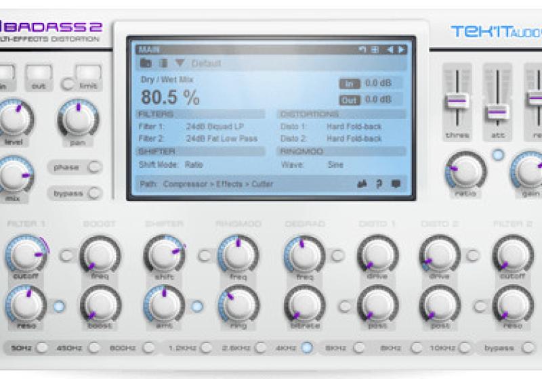This screenshot has height=379, width=542.
Task: Click the Shifter amt knob
Action: (164, 305)
